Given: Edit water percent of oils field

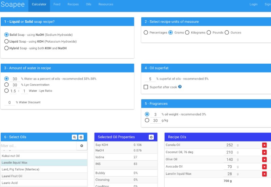Looking at the screenshot, I should pos(15,79).
